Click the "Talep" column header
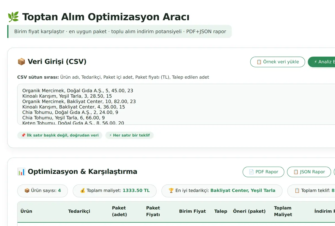This screenshot has width=335, height=226. click(221, 211)
